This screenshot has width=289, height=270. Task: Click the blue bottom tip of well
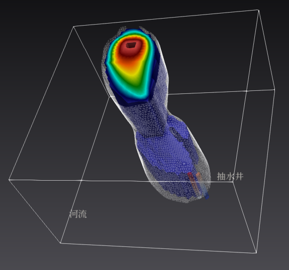point(207,196)
